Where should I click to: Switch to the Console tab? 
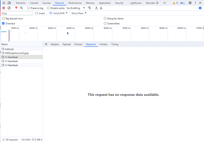tap(34, 3)
